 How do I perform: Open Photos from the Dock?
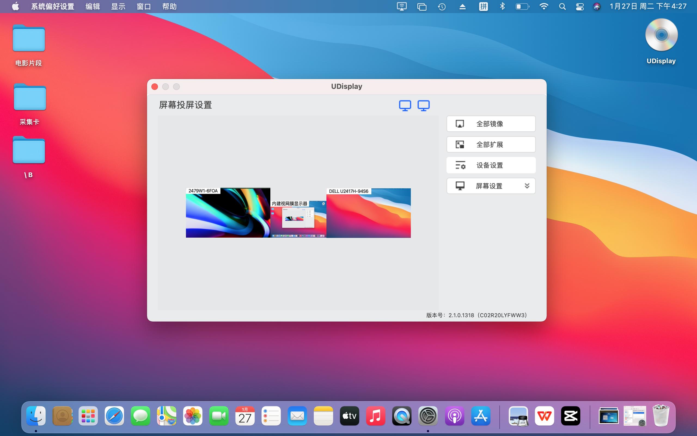[x=193, y=416]
